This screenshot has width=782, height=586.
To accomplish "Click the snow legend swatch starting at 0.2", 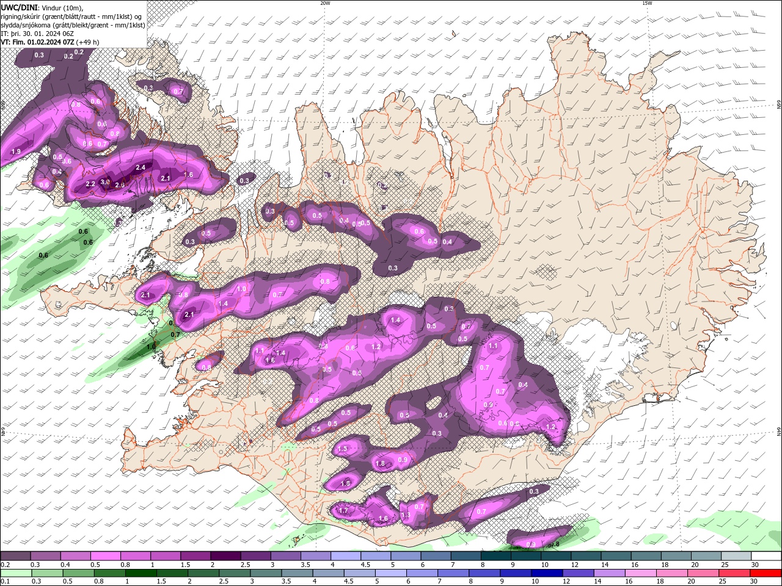I will 15,556.
